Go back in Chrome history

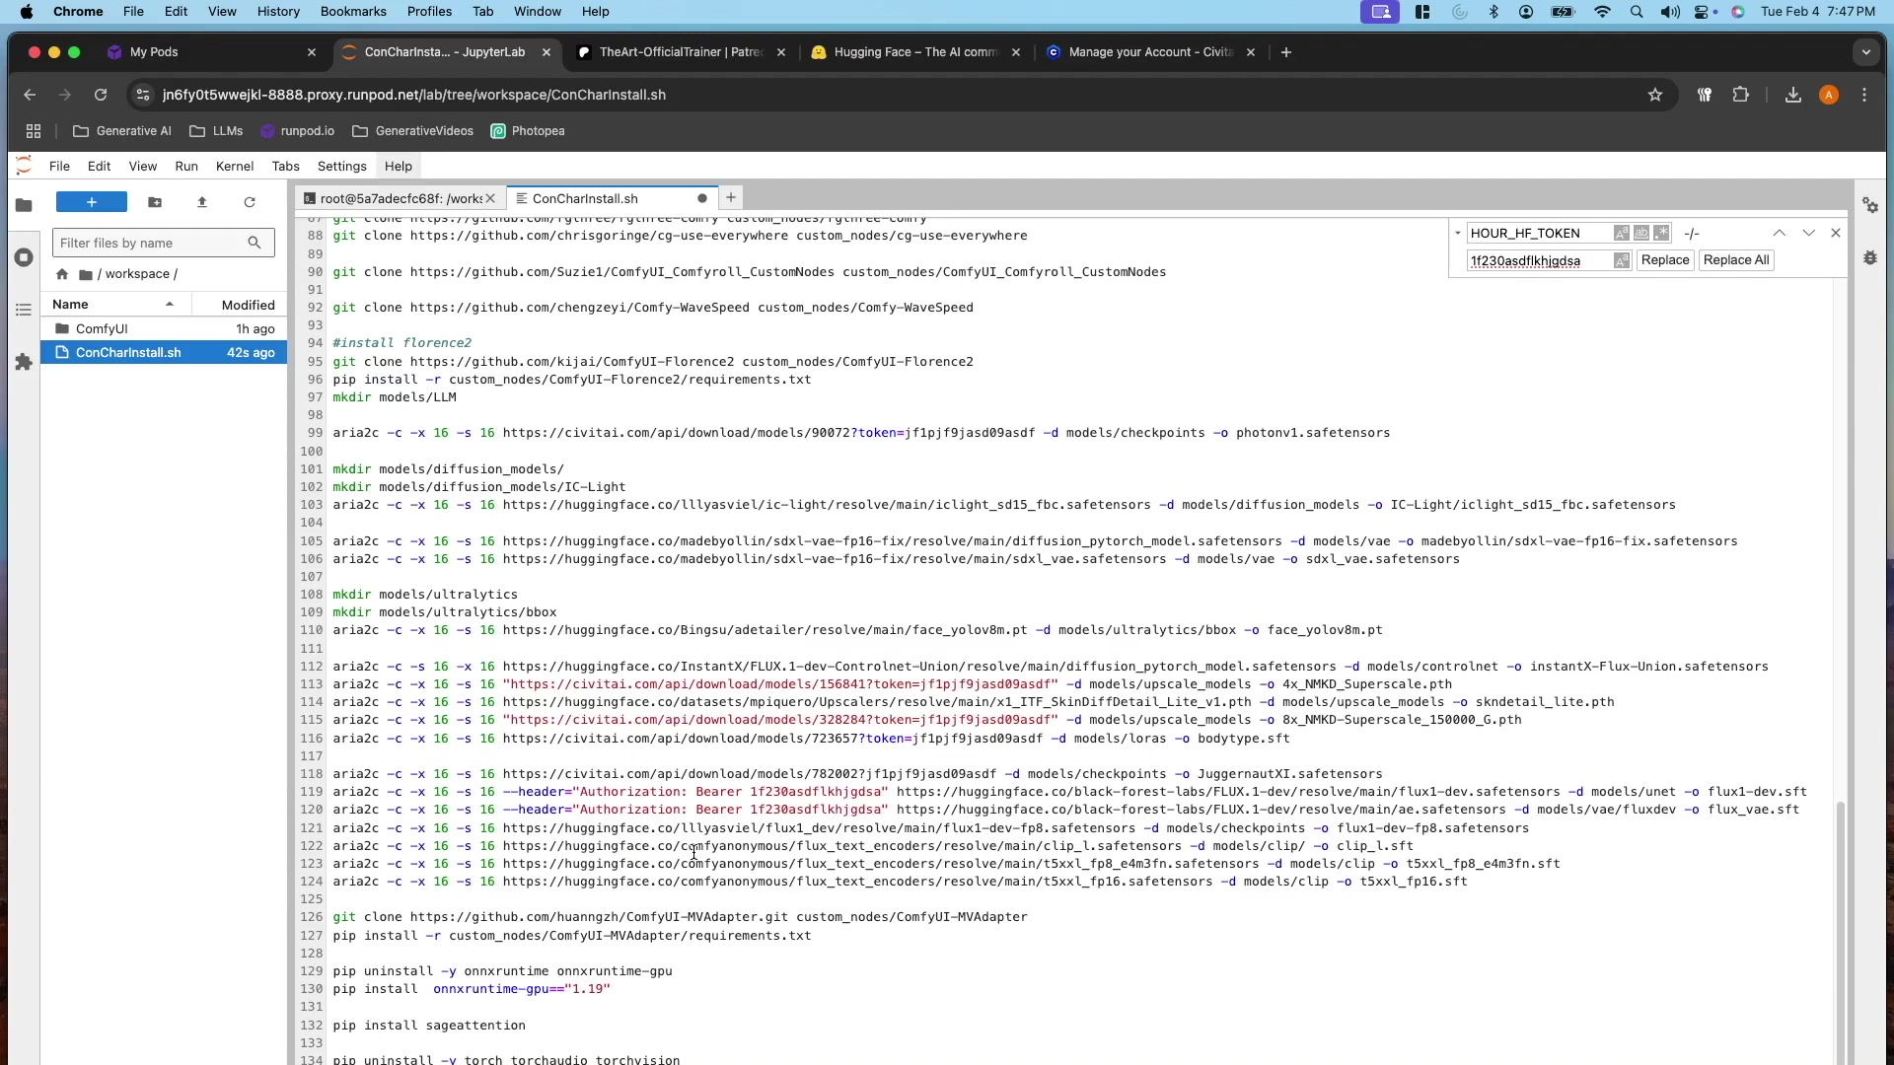tap(30, 95)
